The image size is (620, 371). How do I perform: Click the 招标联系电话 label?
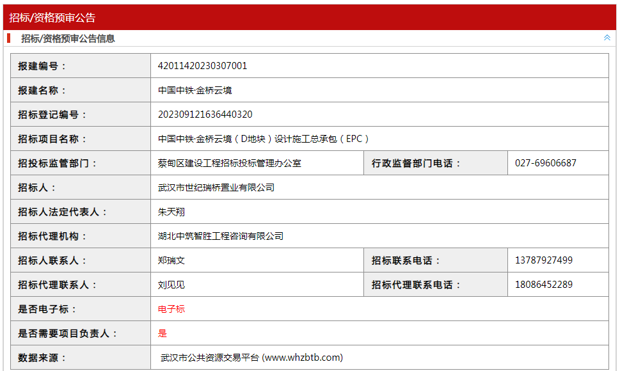406,261
